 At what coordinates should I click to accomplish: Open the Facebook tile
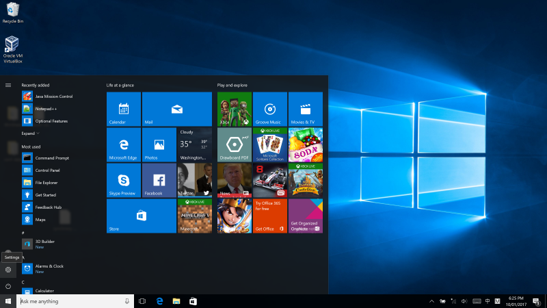159,180
